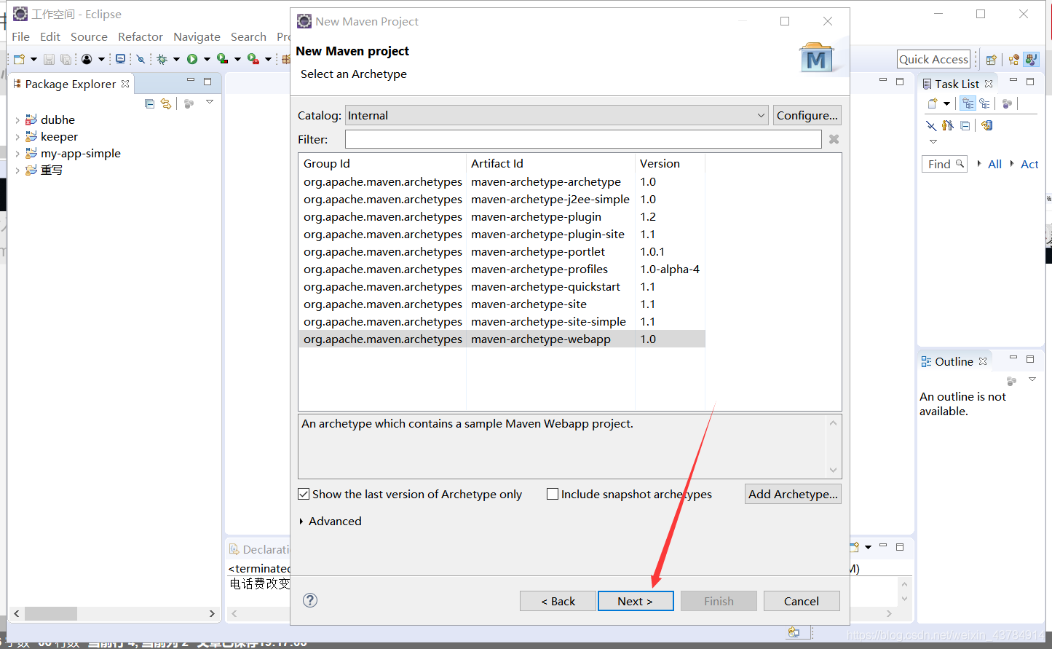Select the maven-archetype-quickstart row
Screen dimensions: 1052x649
[502, 286]
